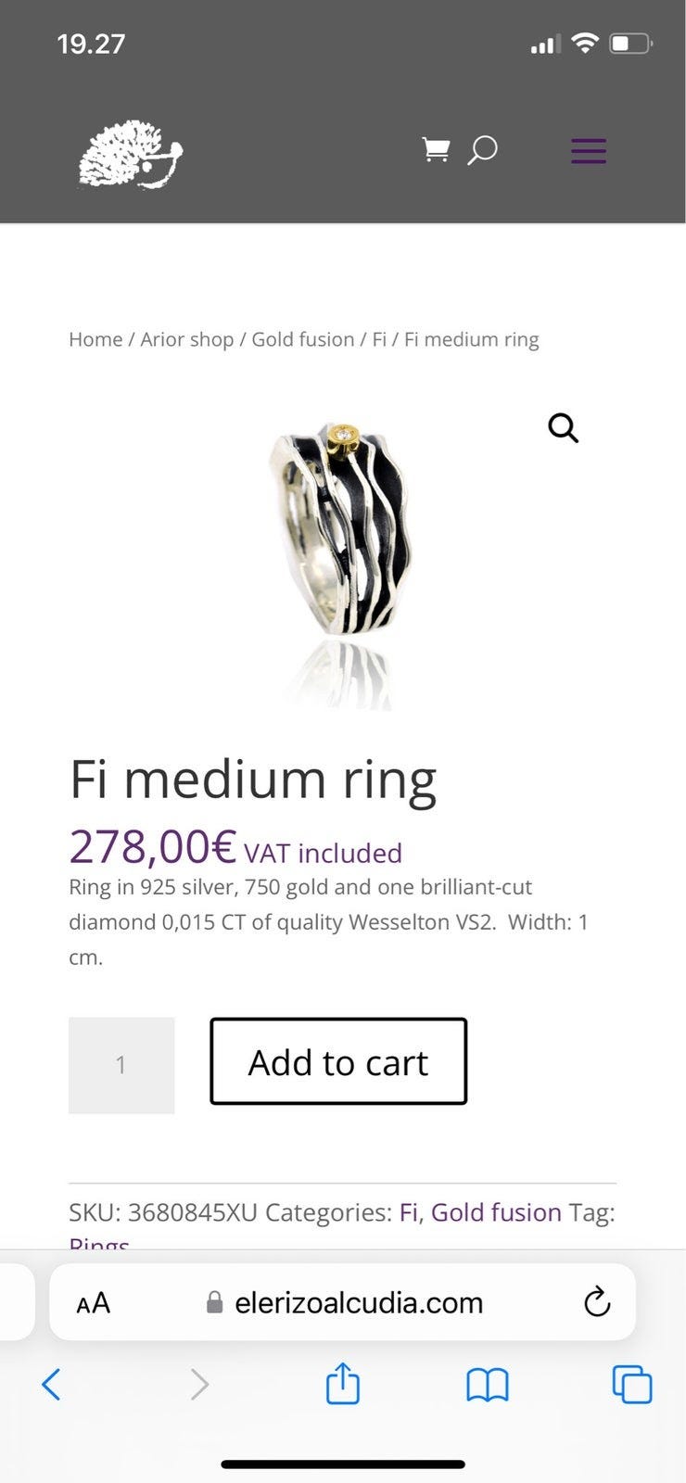Image resolution: width=686 pixels, height=1483 pixels.
Task: Open Safari share sheet icon
Action: click(x=343, y=1385)
